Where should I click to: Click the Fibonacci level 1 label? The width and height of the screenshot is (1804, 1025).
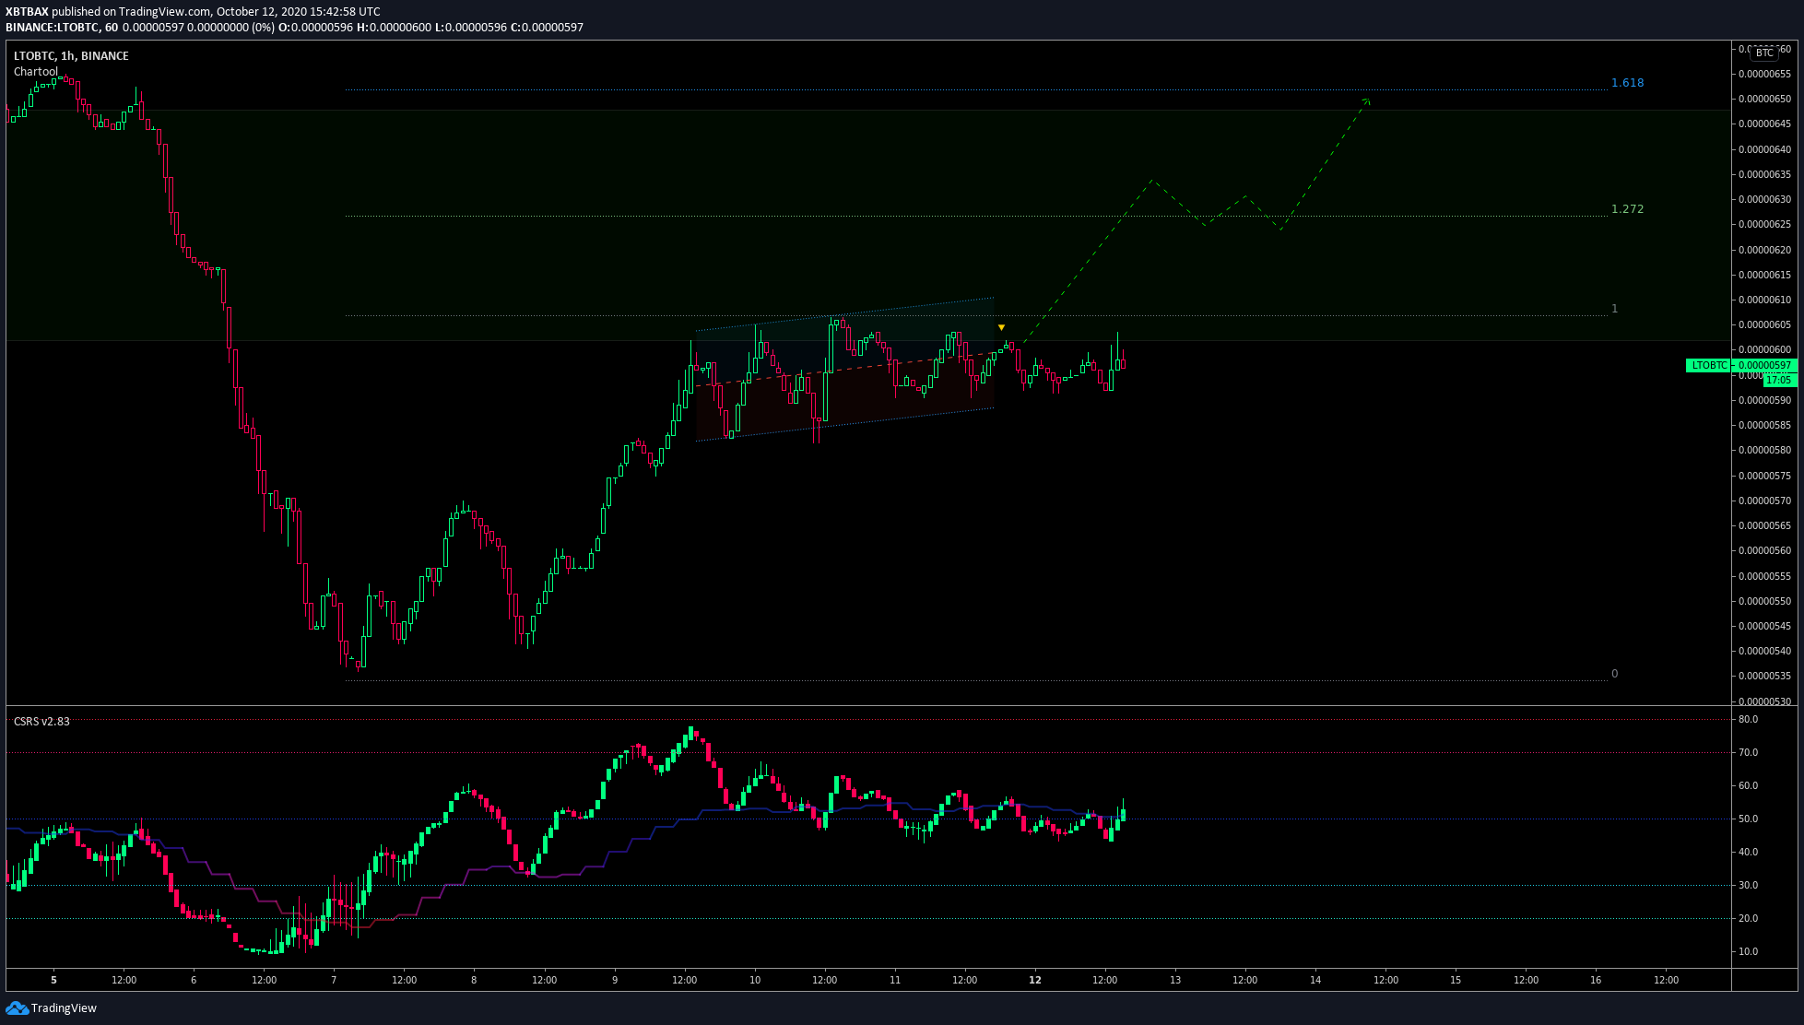(1614, 308)
